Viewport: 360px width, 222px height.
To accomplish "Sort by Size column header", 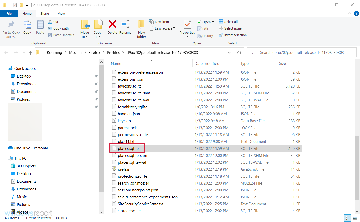I will [282, 64].
